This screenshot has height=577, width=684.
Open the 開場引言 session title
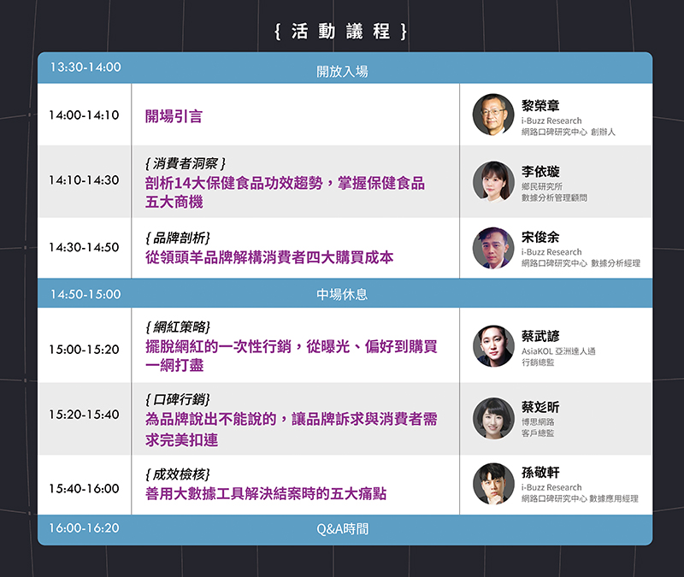[x=174, y=116]
